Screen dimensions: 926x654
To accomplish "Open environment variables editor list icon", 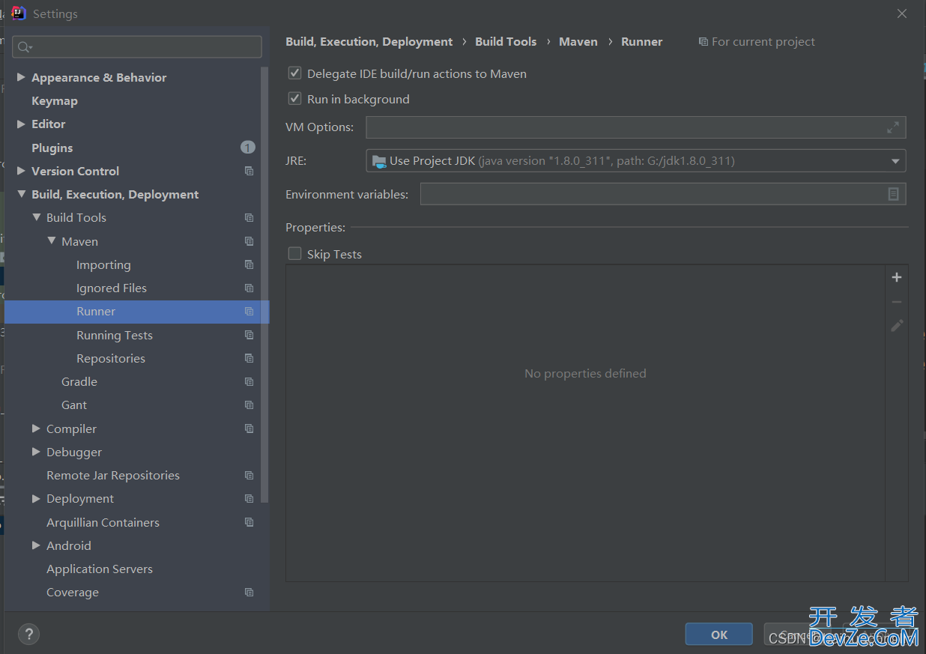I will [893, 194].
